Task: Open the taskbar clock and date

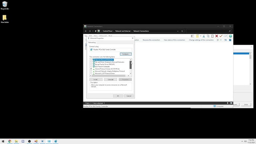Action: [251, 141]
